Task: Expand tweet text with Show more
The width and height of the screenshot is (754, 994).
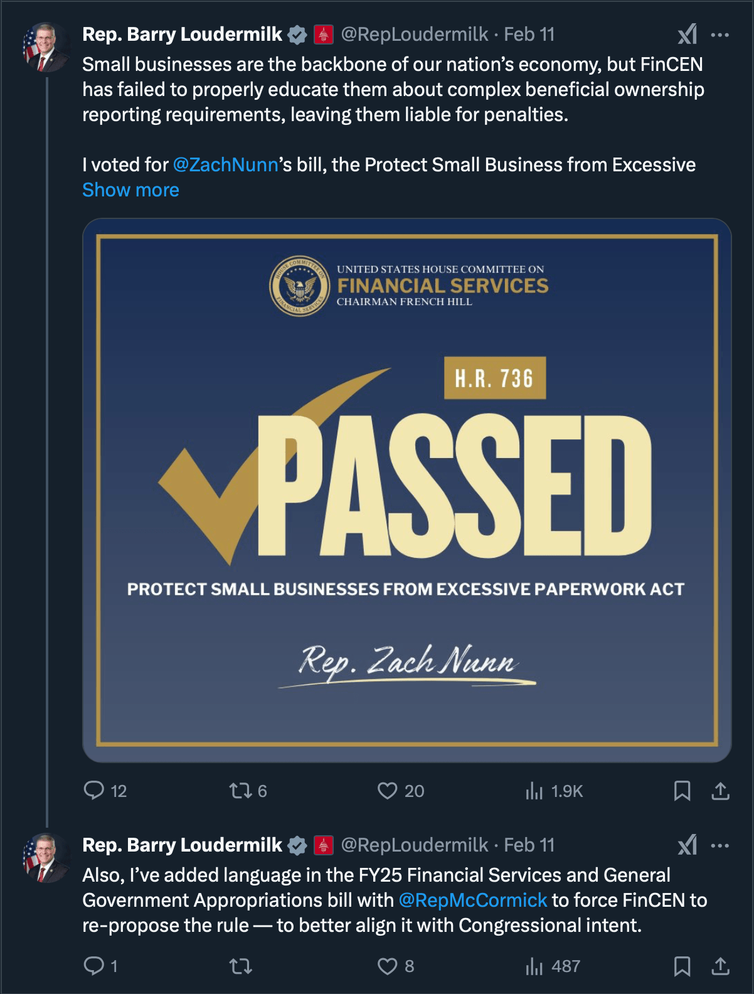Action: point(130,190)
